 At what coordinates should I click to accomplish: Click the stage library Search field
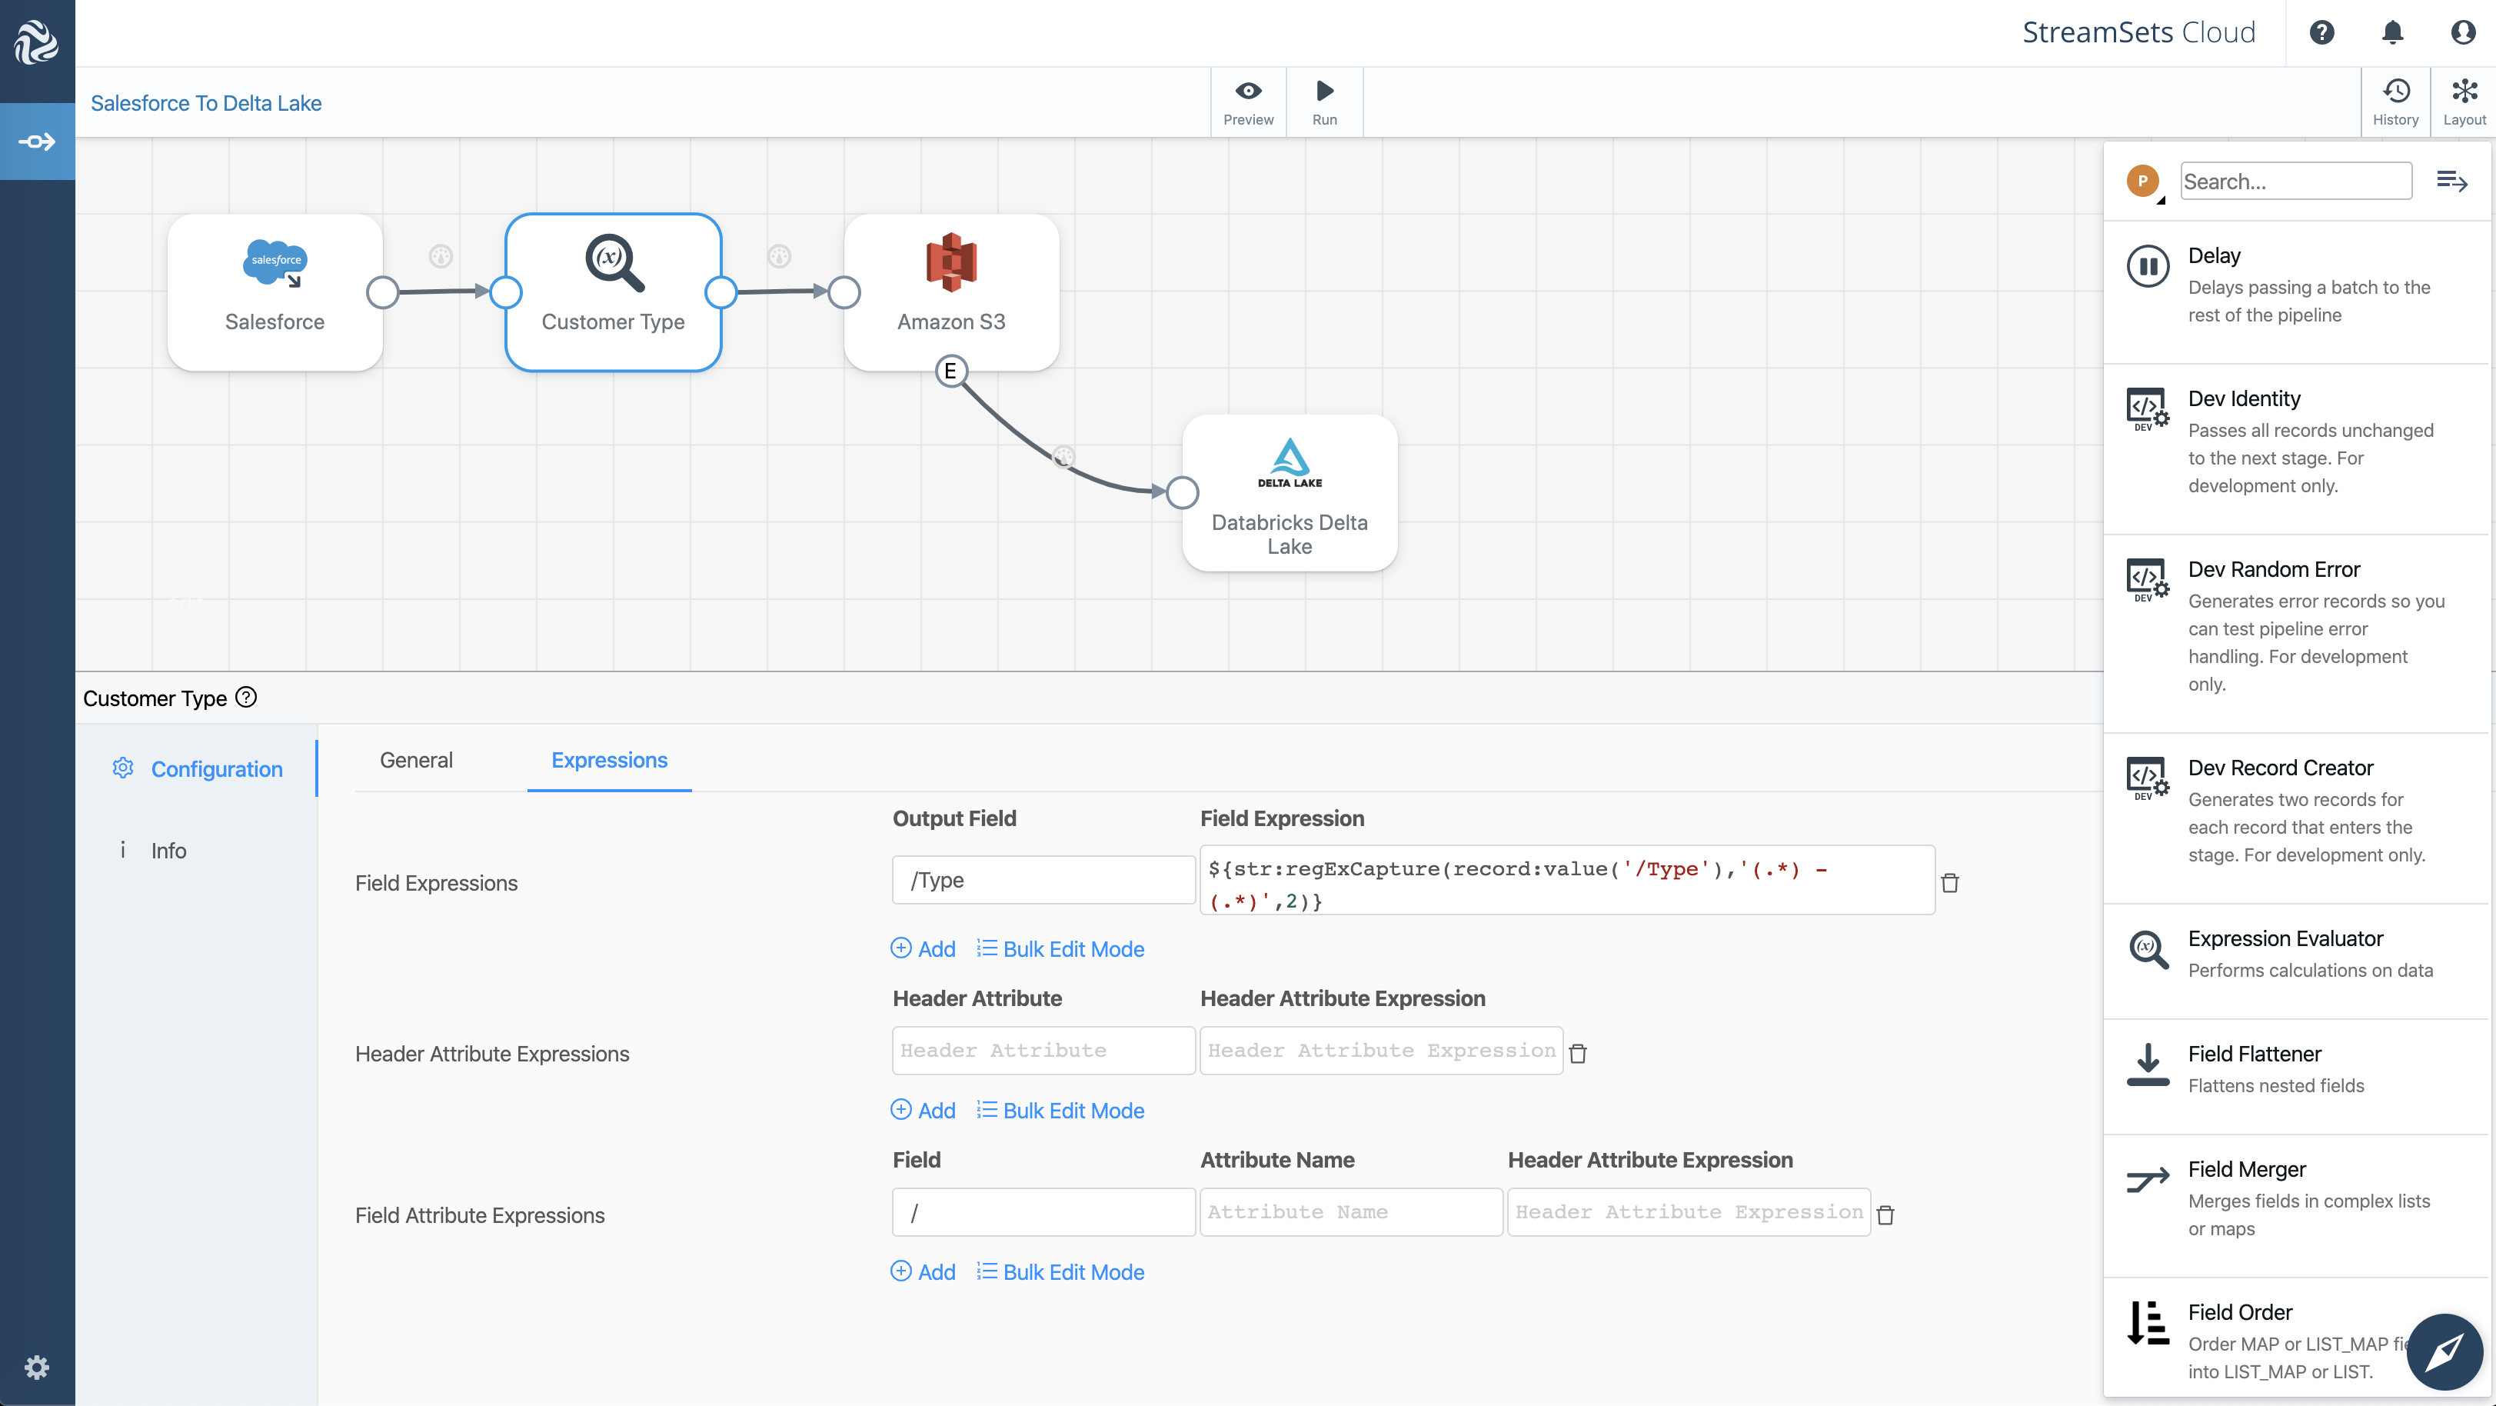tap(2295, 182)
